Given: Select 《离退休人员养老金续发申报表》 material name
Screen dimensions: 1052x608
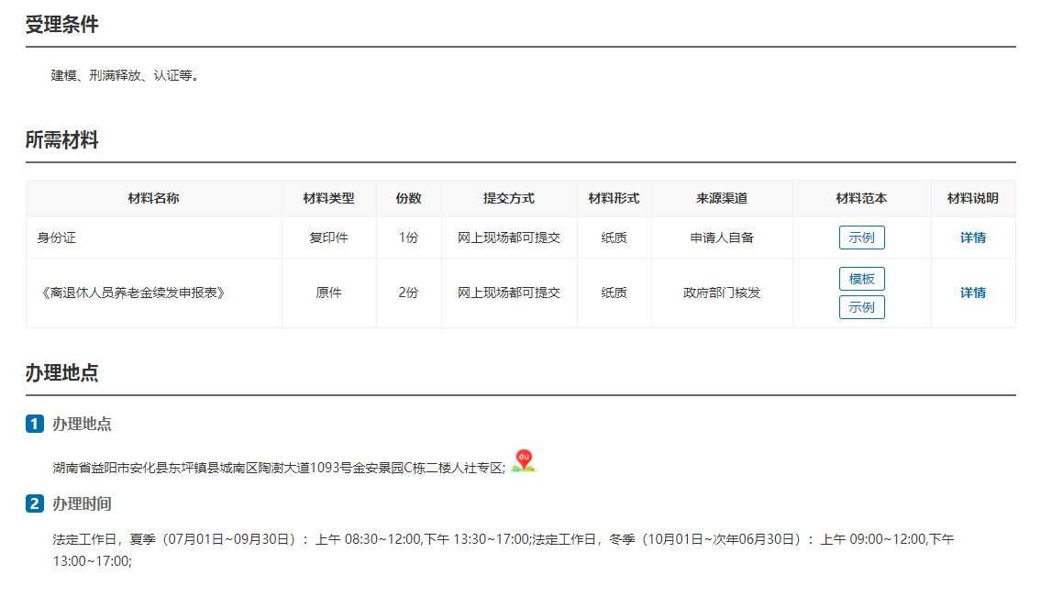Looking at the screenshot, I should click(131, 293).
